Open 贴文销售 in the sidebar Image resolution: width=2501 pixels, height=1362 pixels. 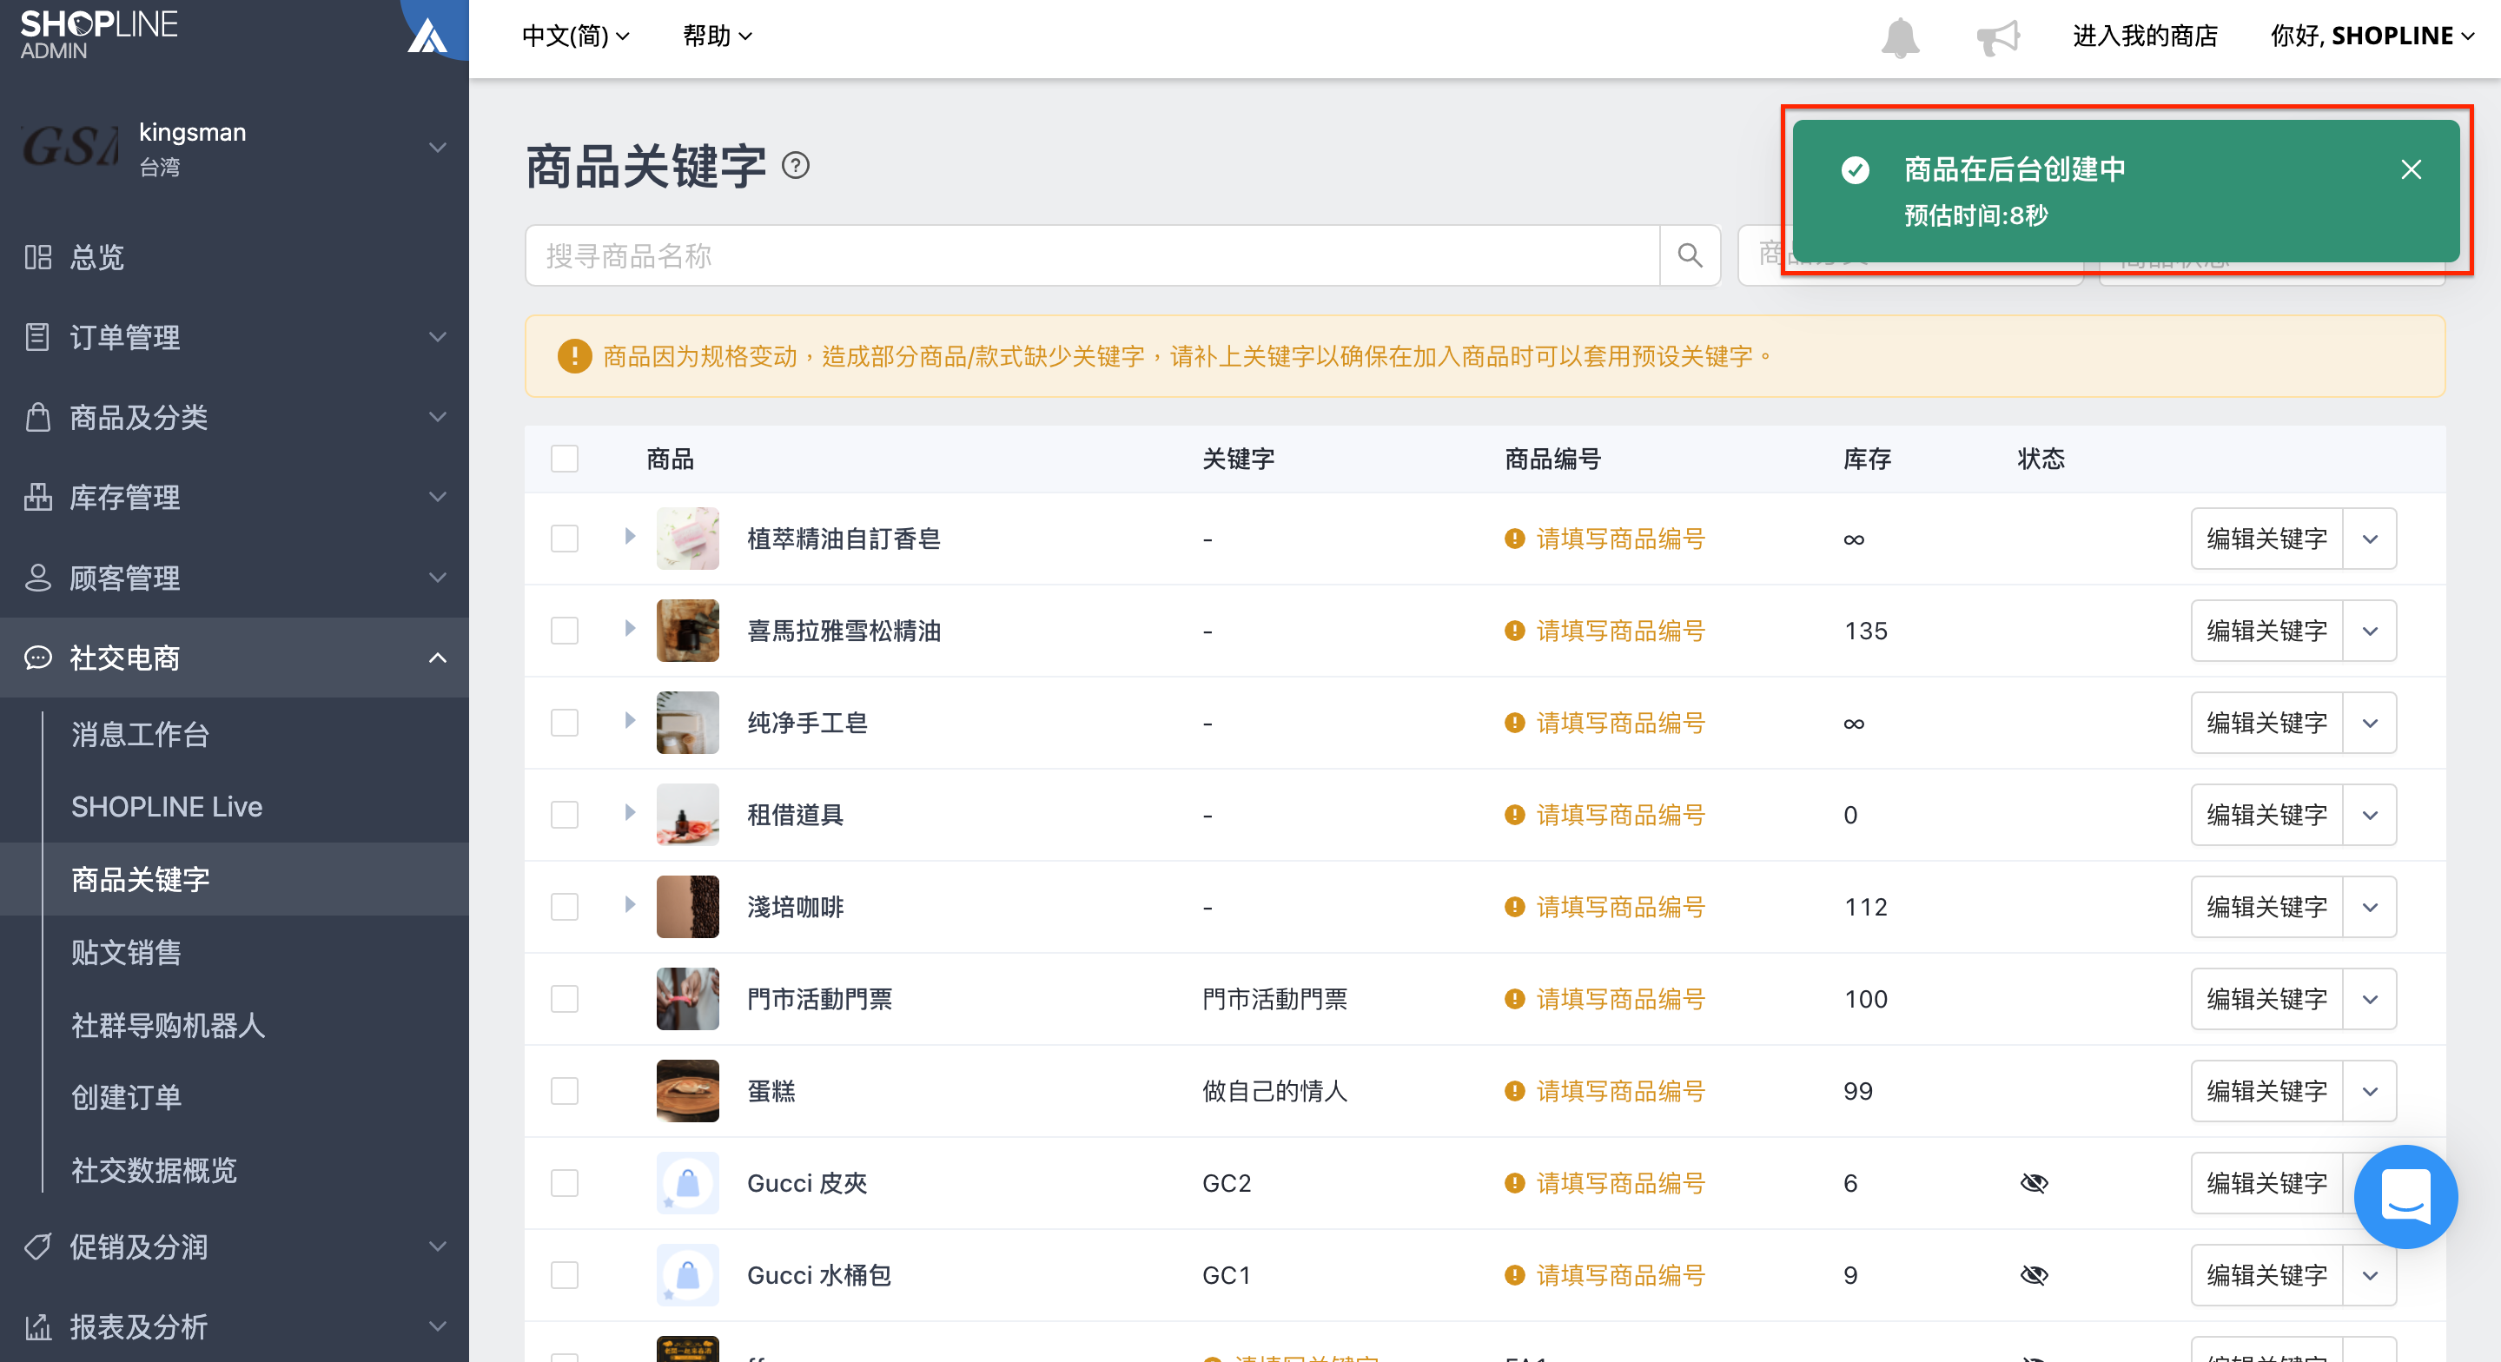pos(126,952)
